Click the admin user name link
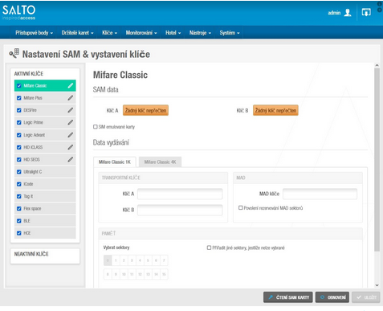The height and width of the screenshot is (311, 383). coord(334,13)
